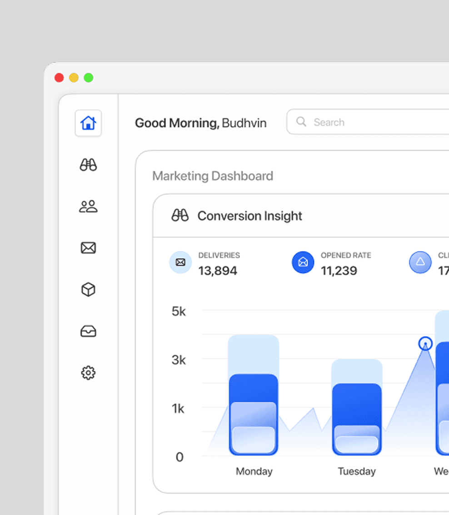Screen dimensions: 449x515
Task: Click the Conversion Insight heading
Action: point(249,216)
